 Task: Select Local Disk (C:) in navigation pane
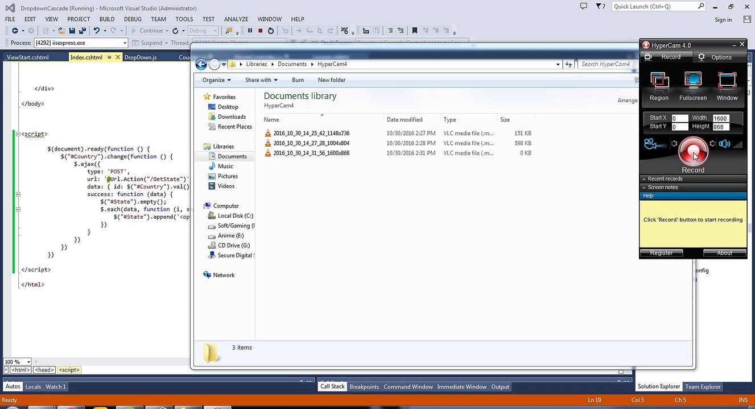(235, 215)
